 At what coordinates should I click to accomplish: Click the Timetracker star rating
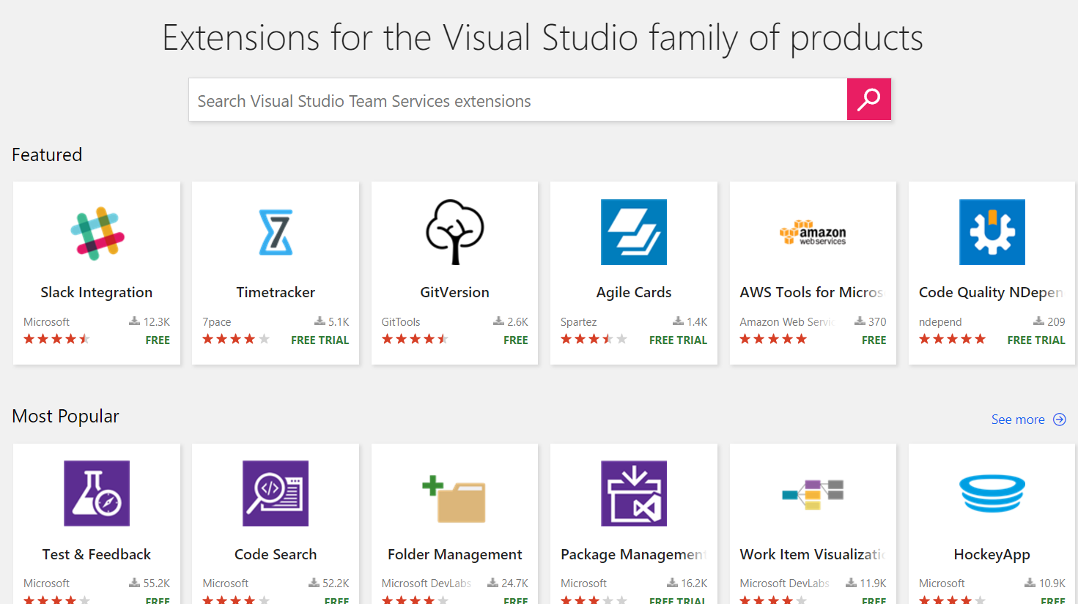click(236, 339)
